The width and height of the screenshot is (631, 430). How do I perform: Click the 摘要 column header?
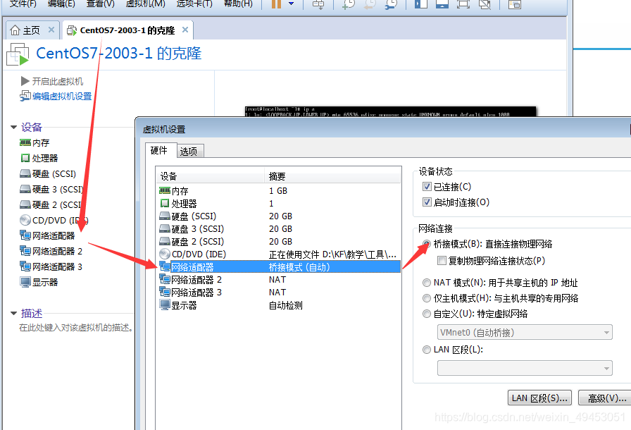point(332,176)
